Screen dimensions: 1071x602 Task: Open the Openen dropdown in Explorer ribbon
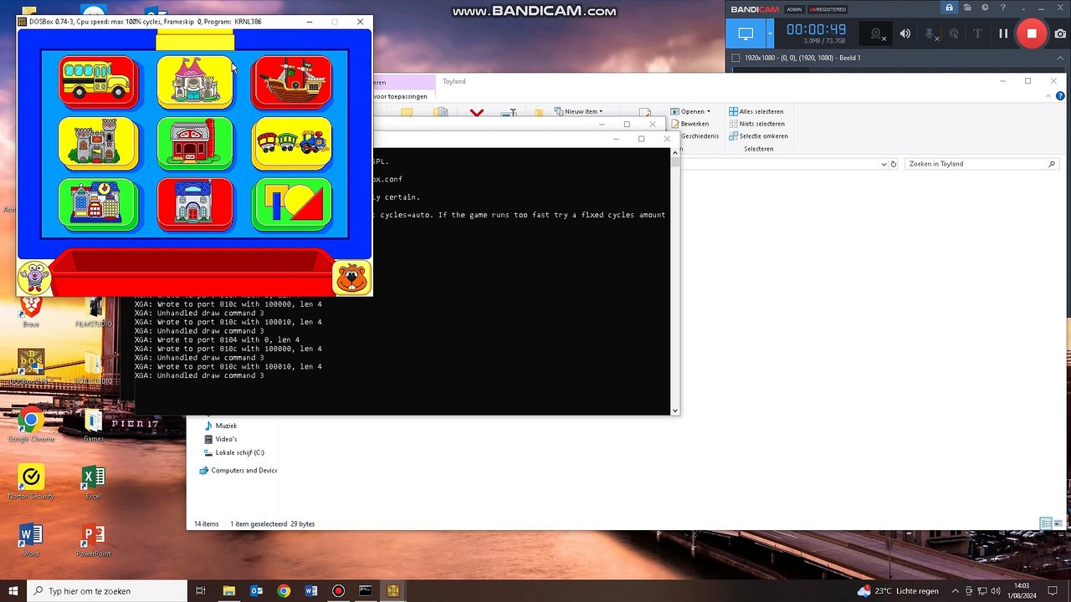[x=690, y=111]
